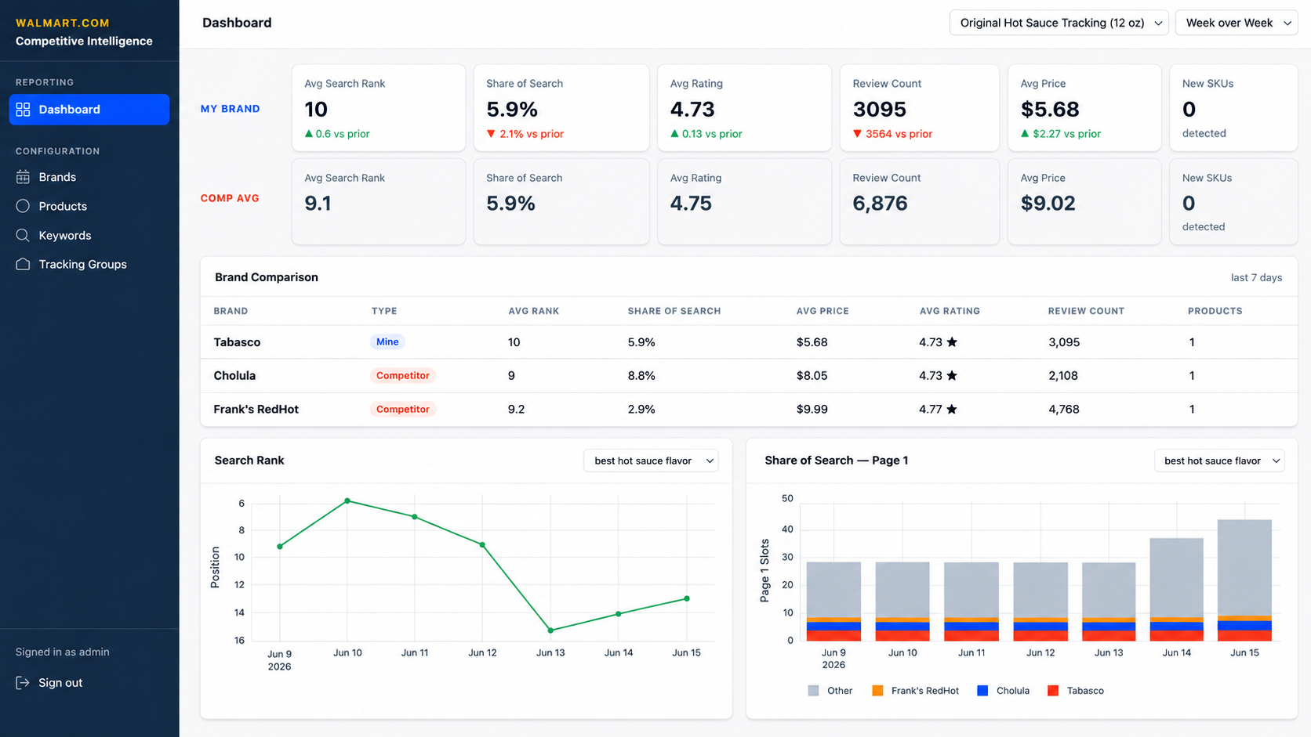This screenshot has width=1311, height=737.
Task: Click the WALMART.COM header text
Action: (x=63, y=23)
